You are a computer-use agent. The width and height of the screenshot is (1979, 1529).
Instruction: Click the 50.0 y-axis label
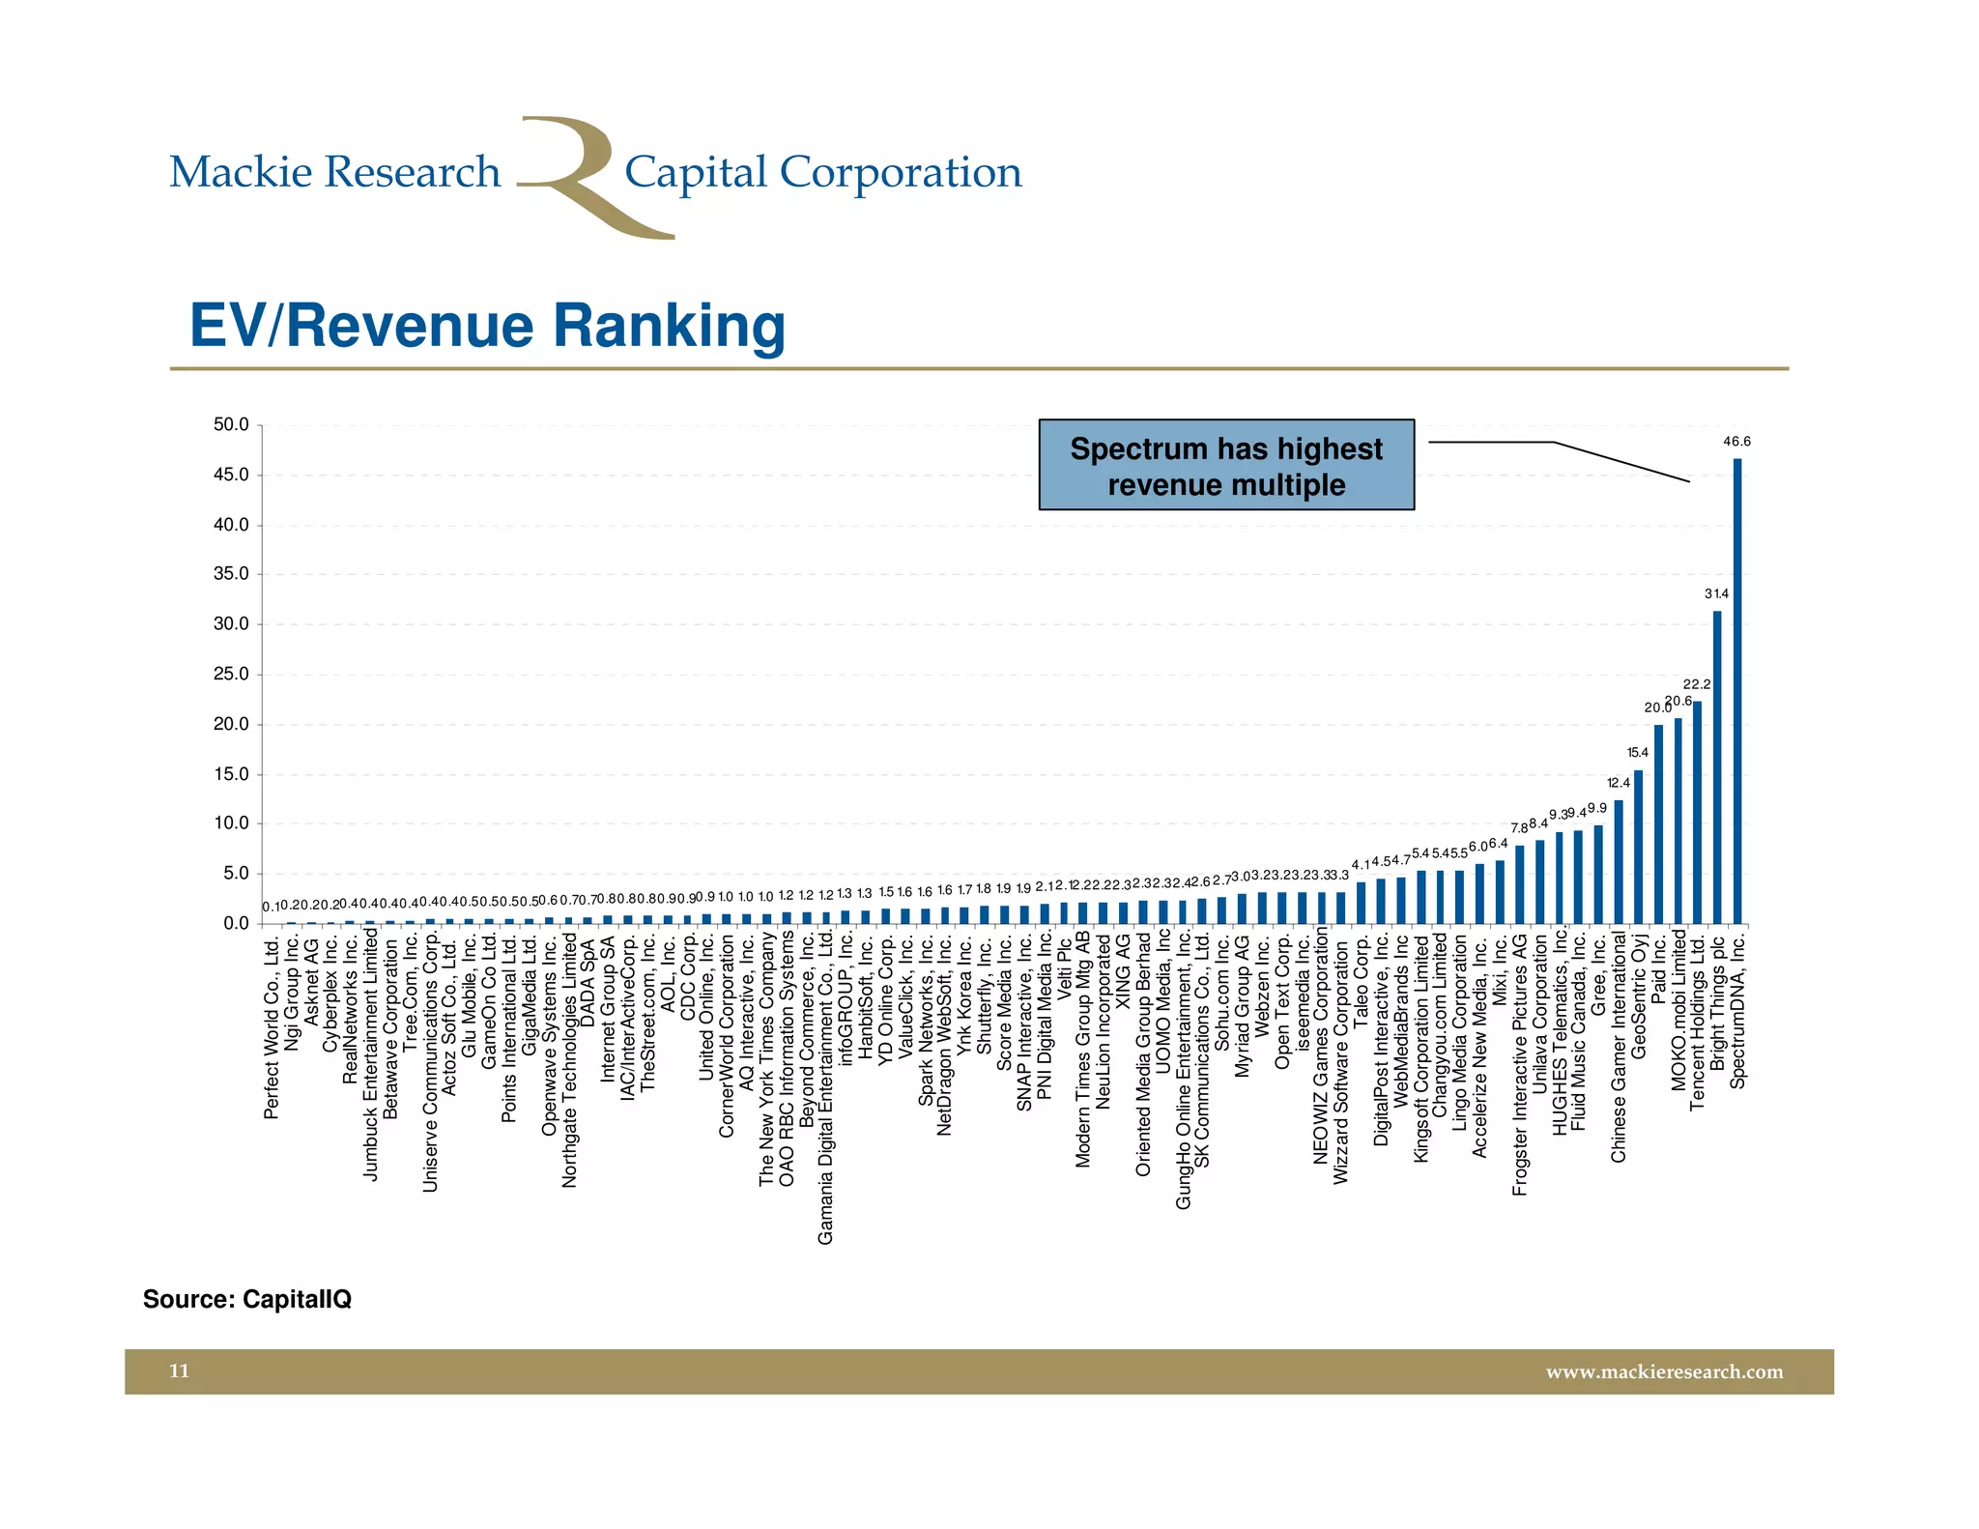pyautogui.click(x=231, y=425)
